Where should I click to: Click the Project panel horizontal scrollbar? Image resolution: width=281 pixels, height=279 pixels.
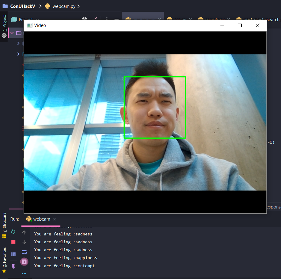pos(16,209)
